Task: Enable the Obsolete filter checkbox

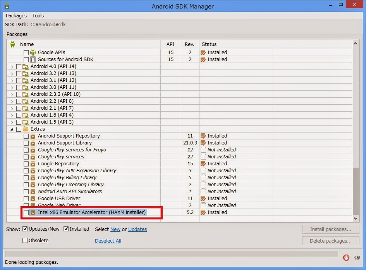Action: (25, 240)
